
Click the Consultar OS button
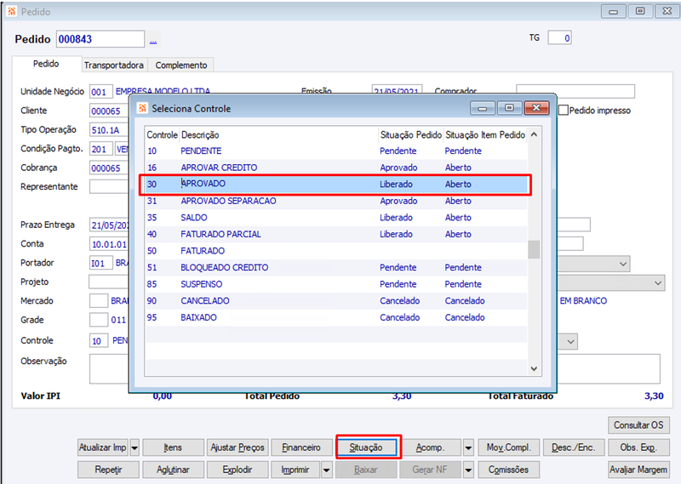point(638,425)
